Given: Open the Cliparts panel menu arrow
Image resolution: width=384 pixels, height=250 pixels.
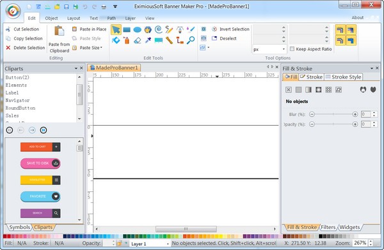Looking at the screenshot, I should 76,68.
